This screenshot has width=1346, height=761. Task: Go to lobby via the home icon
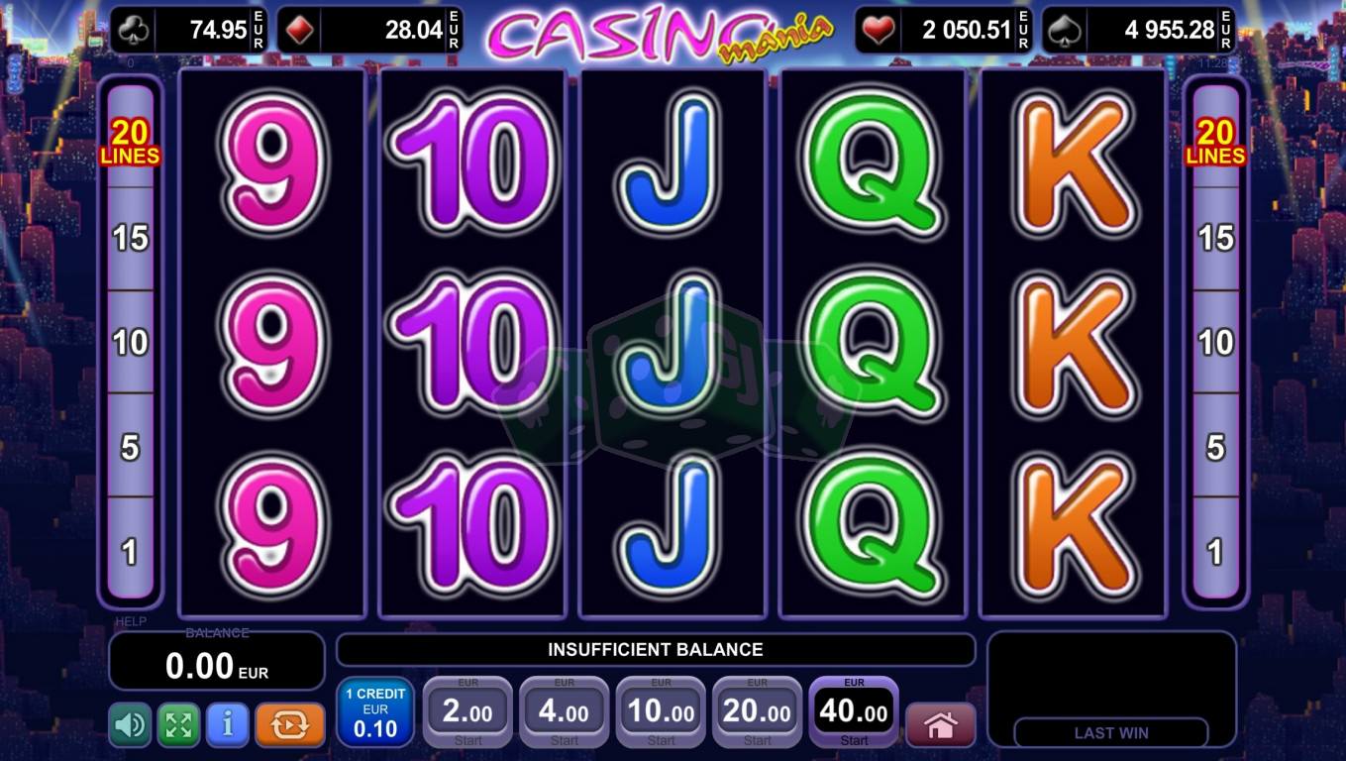(940, 725)
